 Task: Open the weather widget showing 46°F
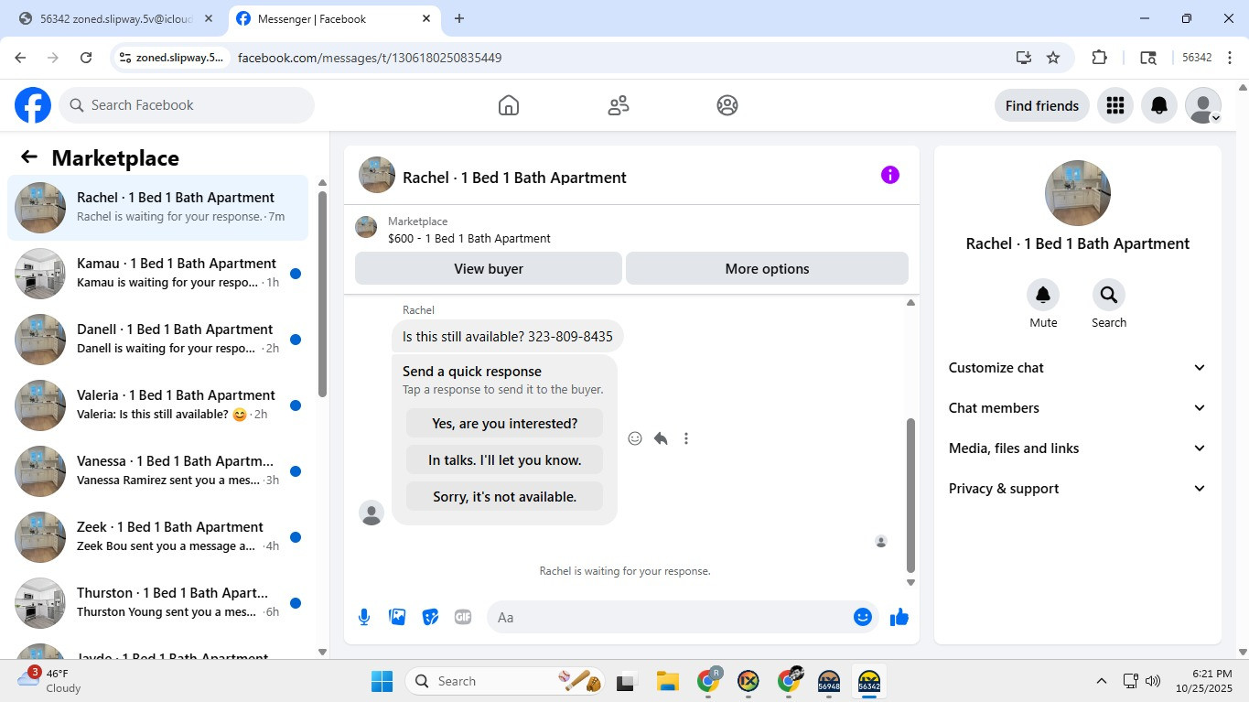[x=50, y=680]
